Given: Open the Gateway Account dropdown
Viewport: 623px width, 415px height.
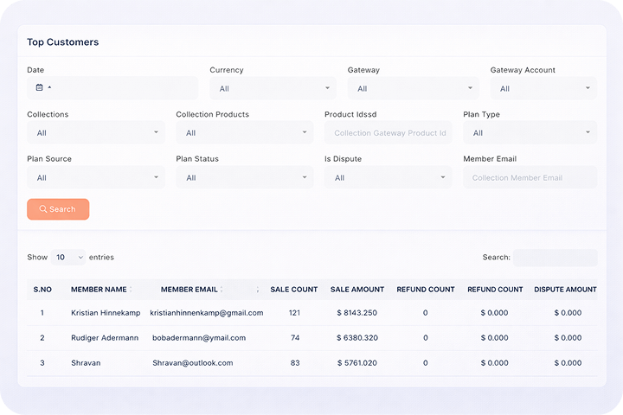Looking at the screenshot, I should tap(543, 88).
